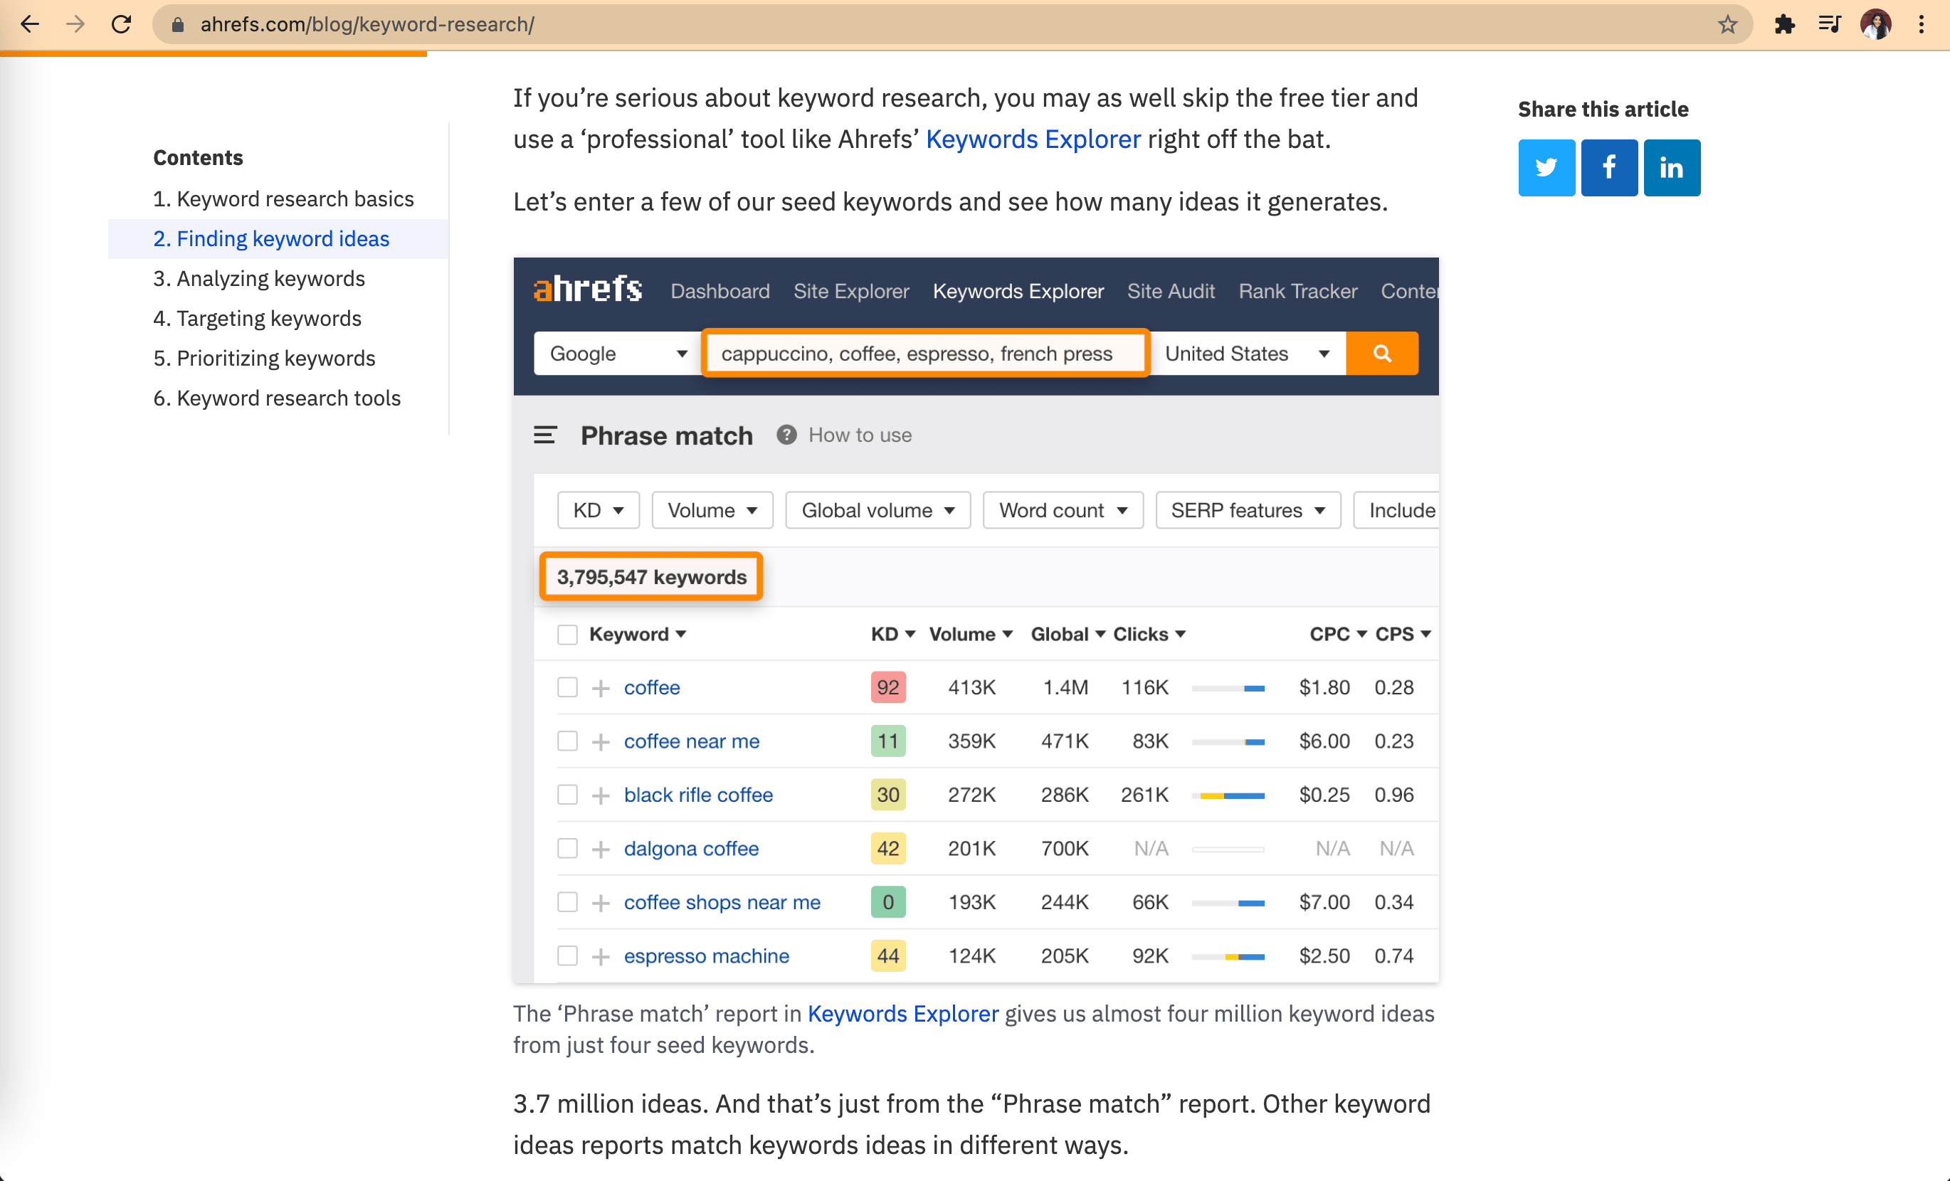Select the espresso machine row checkbox
Screen dimensions: 1950x1181
tap(567, 956)
